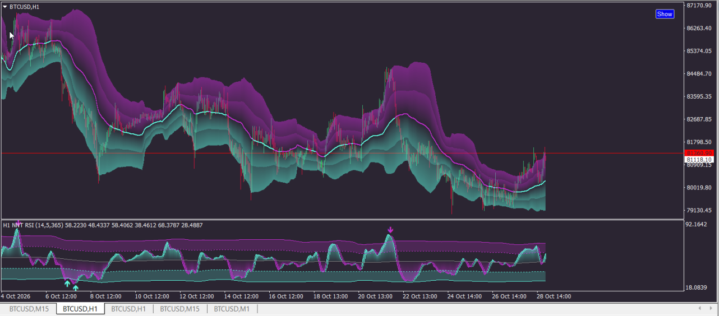Click the 6 Oct 12:00 time label

click(x=61, y=296)
